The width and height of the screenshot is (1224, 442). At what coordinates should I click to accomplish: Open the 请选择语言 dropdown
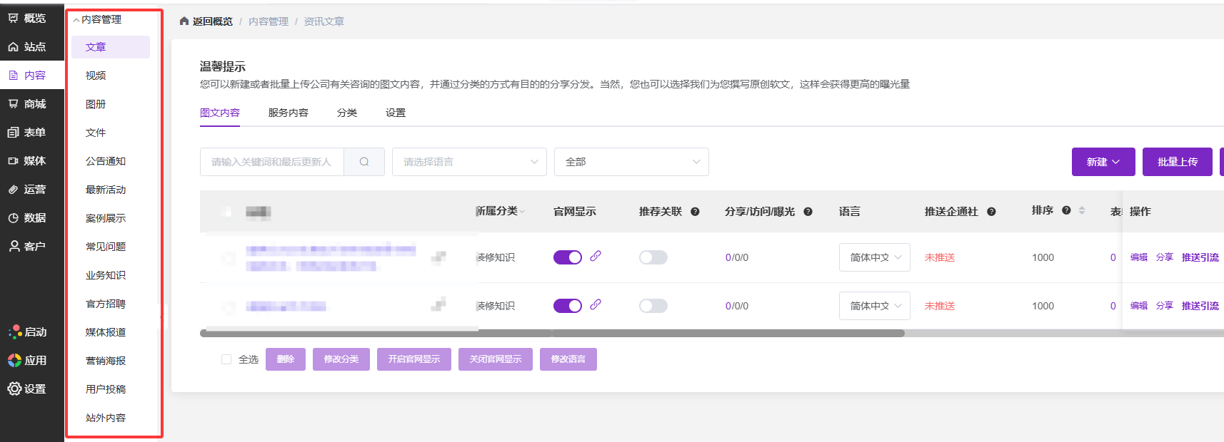469,162
